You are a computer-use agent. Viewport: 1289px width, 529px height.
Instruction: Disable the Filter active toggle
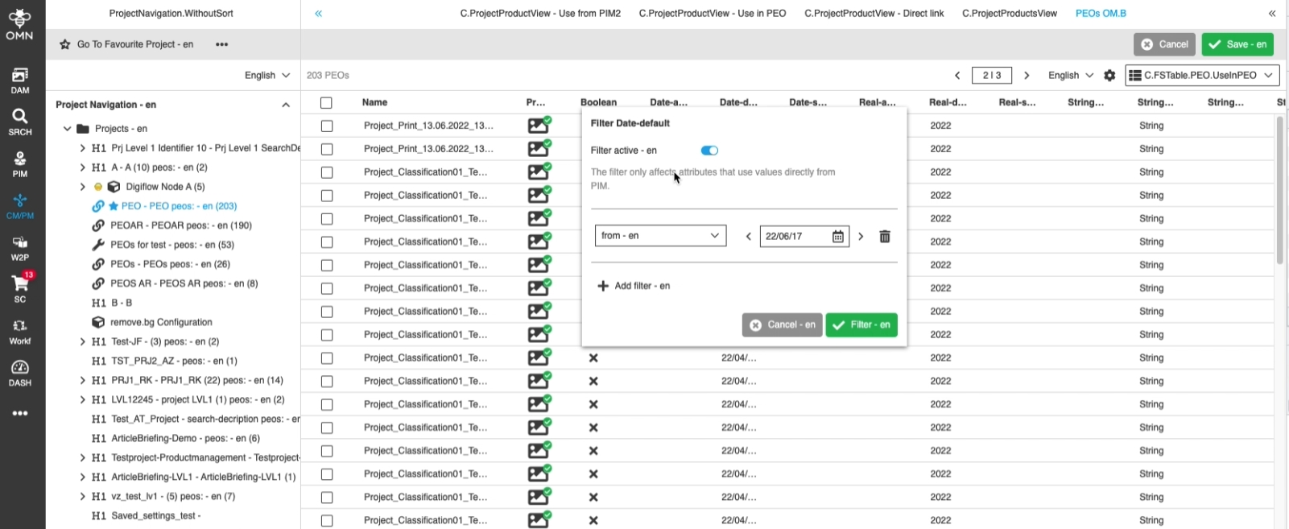pyautogui.click(x=709, y=151)
